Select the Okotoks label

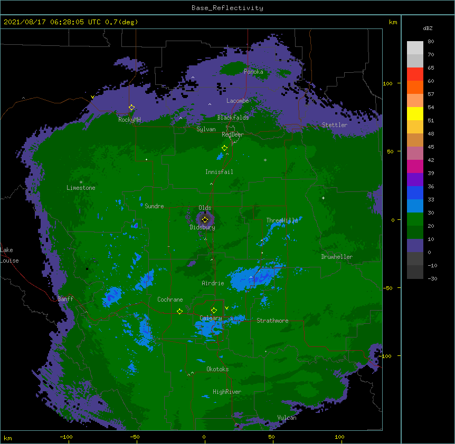[217, 369]
